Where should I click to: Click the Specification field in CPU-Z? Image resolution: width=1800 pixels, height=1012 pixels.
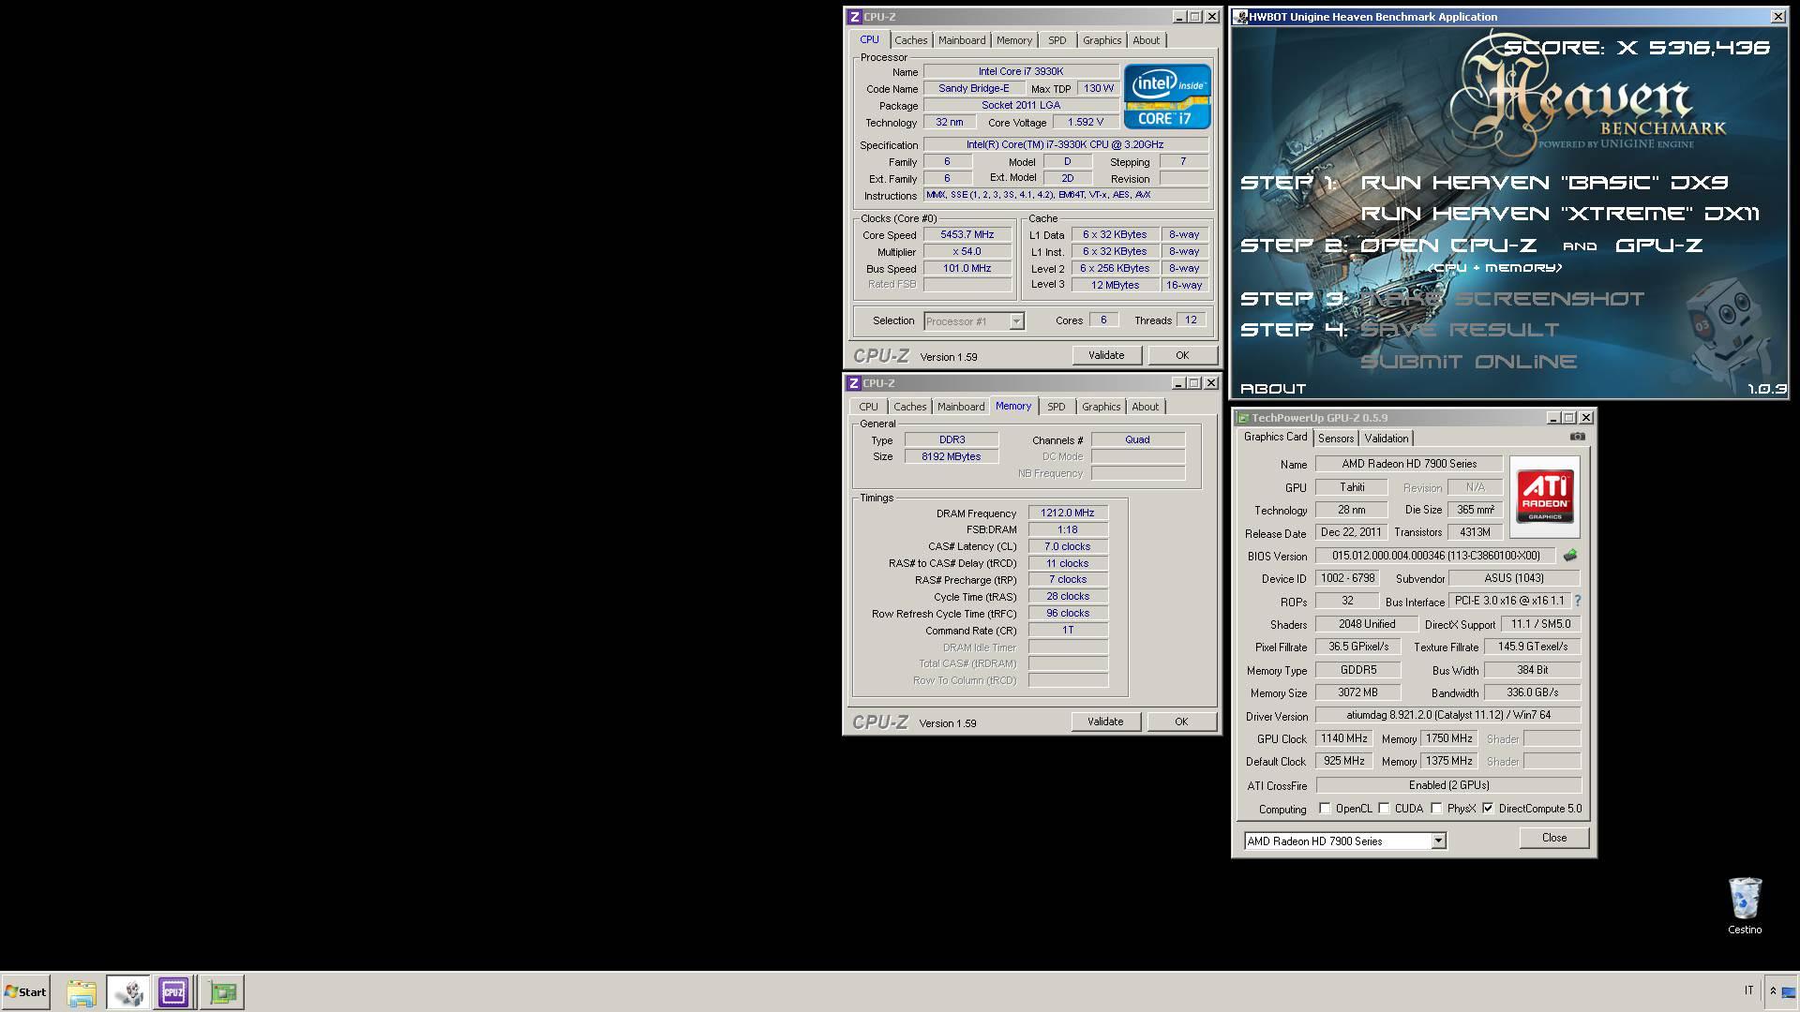(x=1065, y=144)
